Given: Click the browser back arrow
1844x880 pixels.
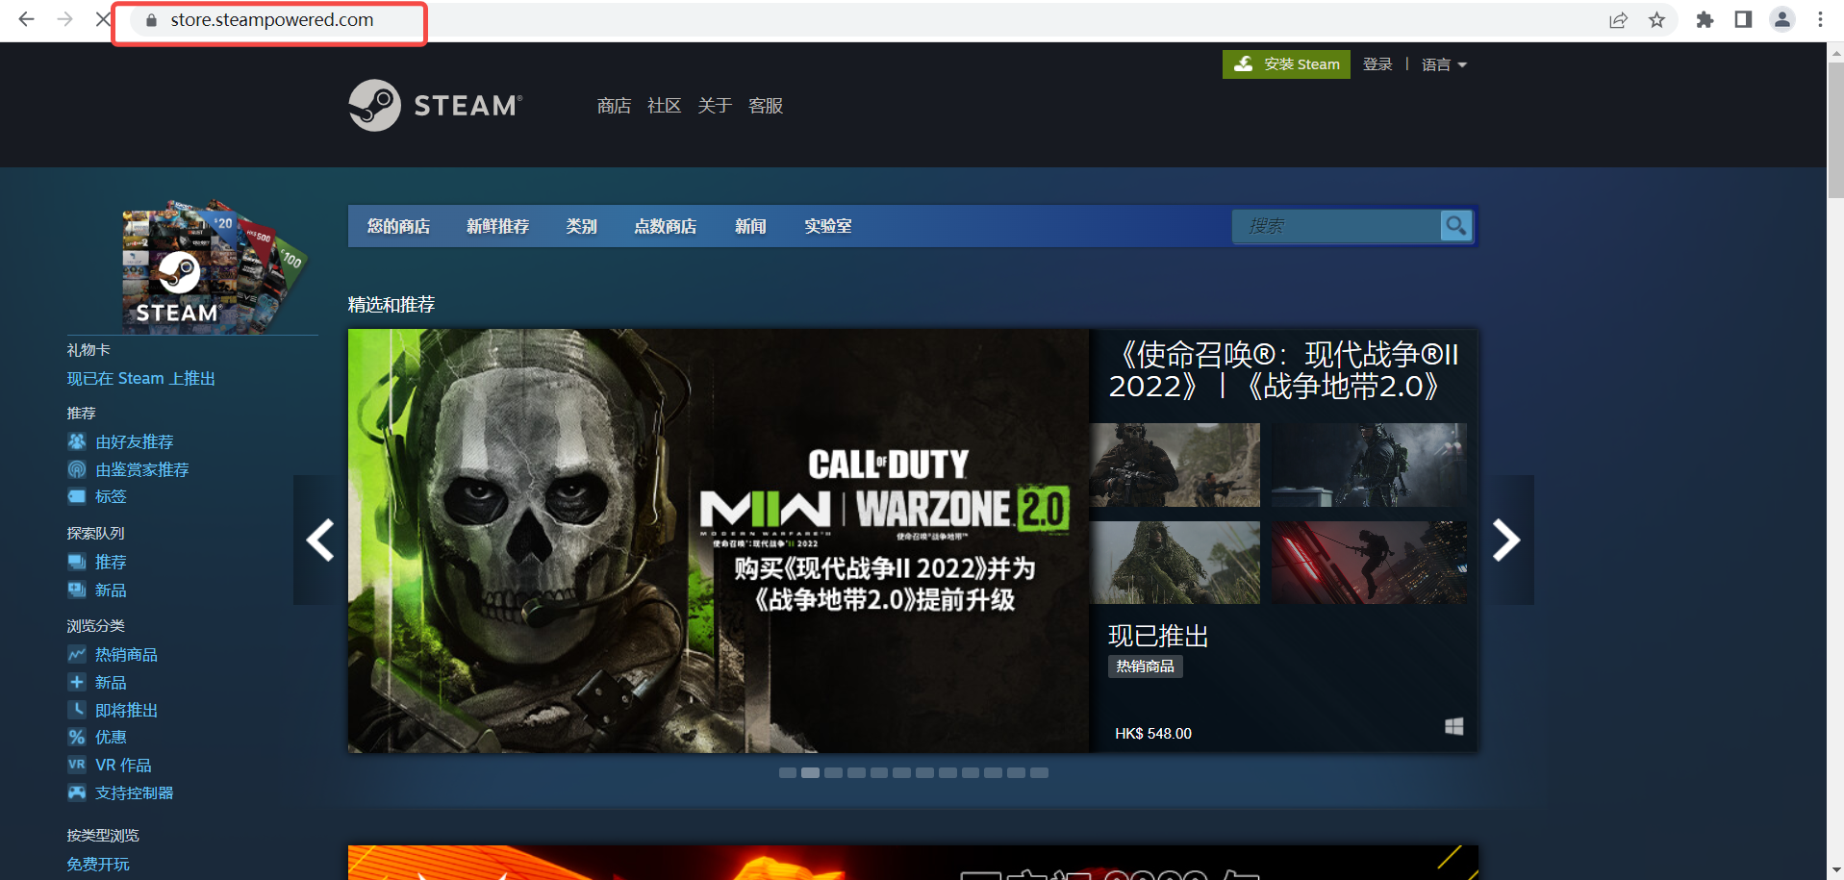Looking at the screenshot, I should 26,19.
